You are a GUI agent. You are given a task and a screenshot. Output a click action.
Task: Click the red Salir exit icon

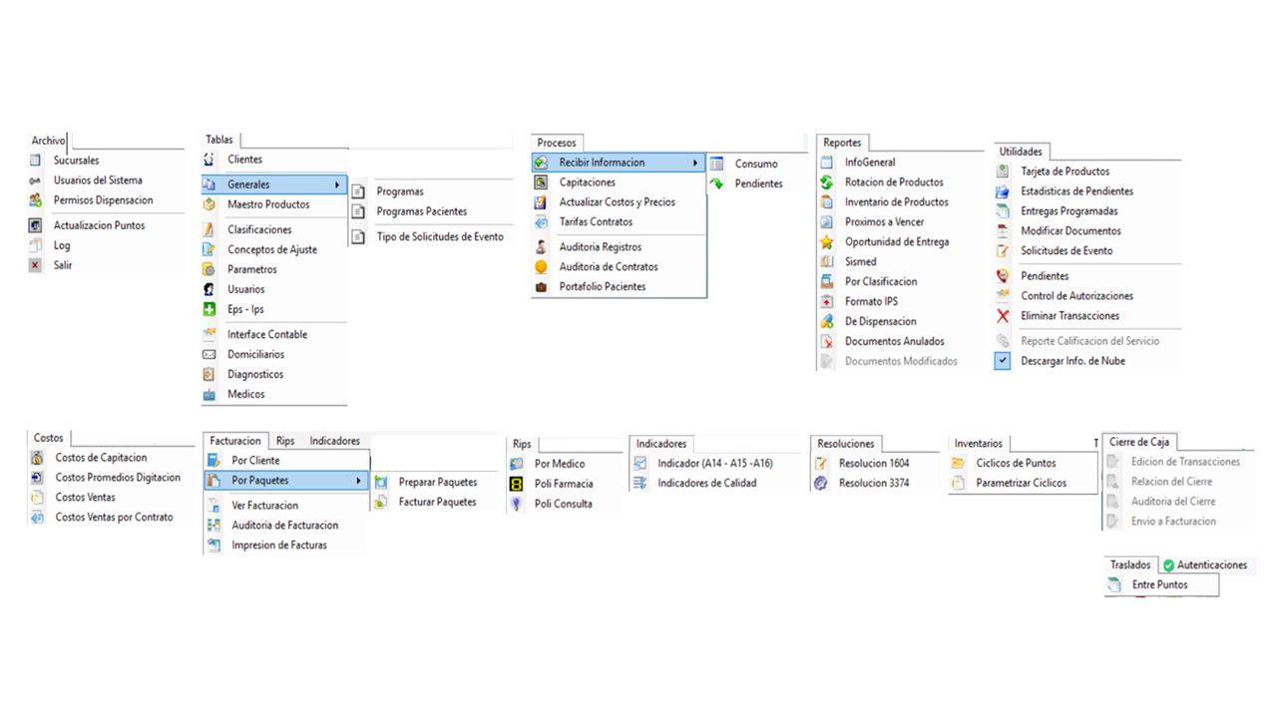[x=36, y=265]
